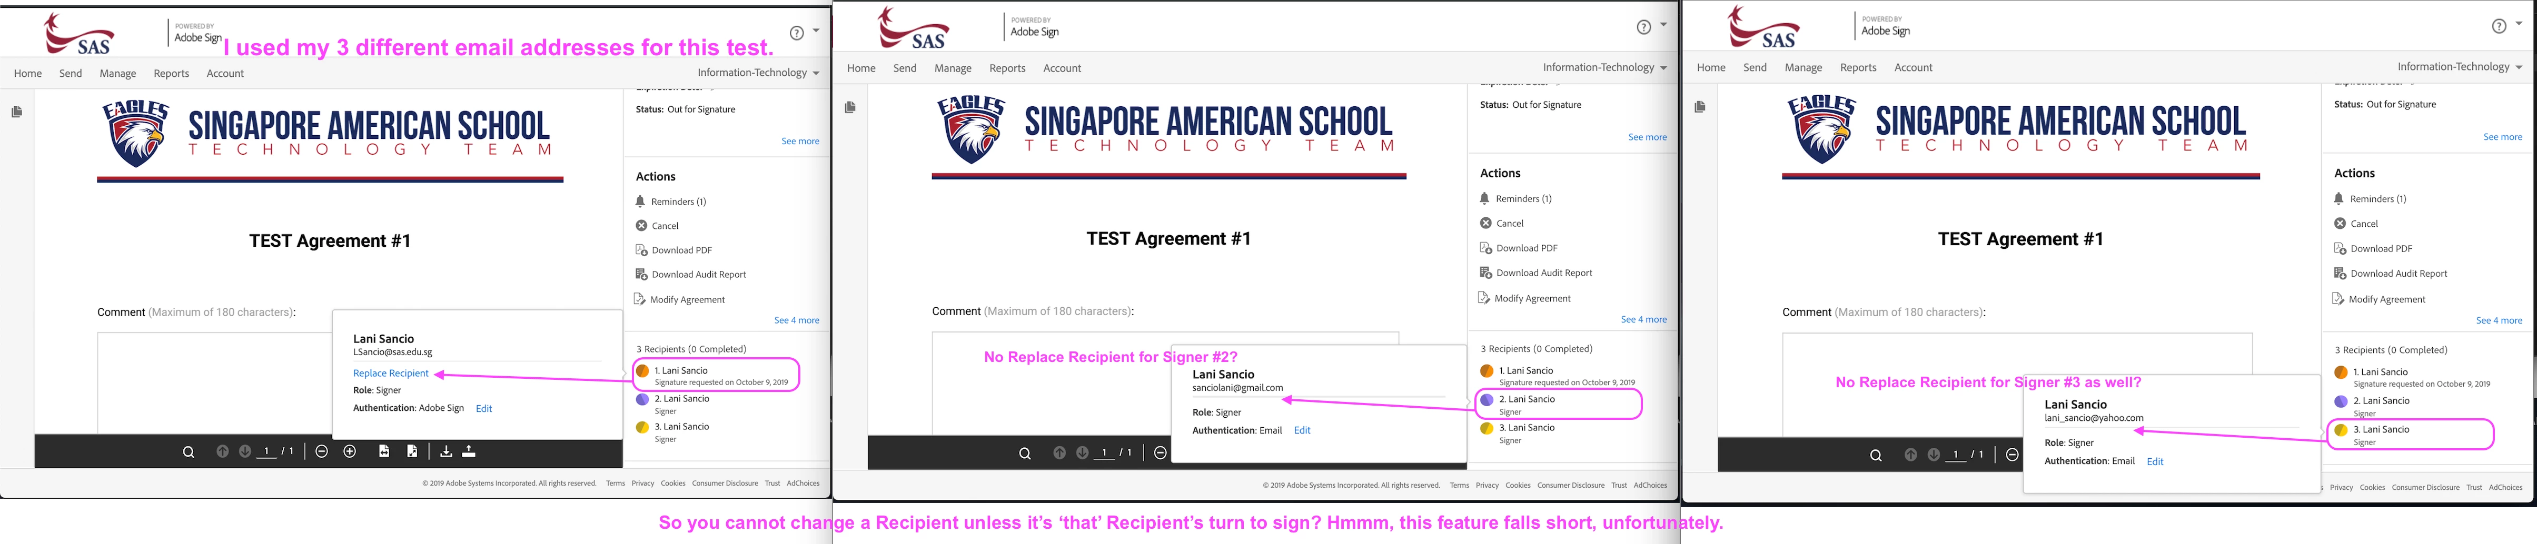
Task: Click AdChoices footer link in left window
Action: pos(802,483)
